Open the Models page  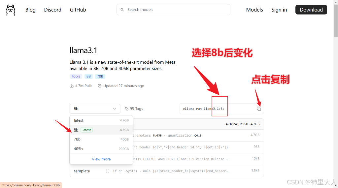254,10
